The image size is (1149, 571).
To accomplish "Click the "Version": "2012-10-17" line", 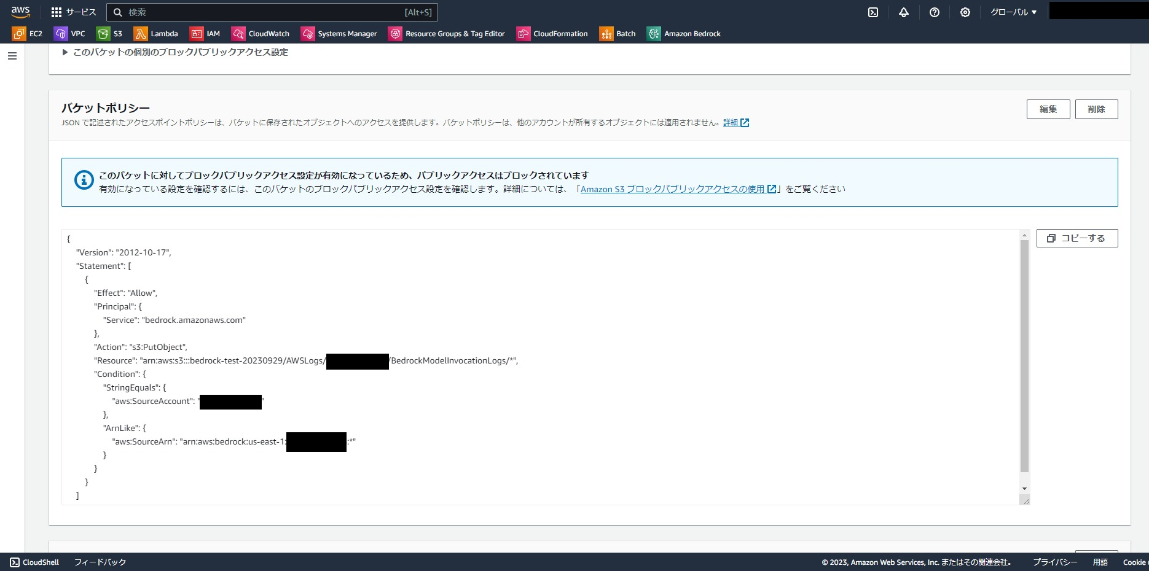I will click(124, 252).
